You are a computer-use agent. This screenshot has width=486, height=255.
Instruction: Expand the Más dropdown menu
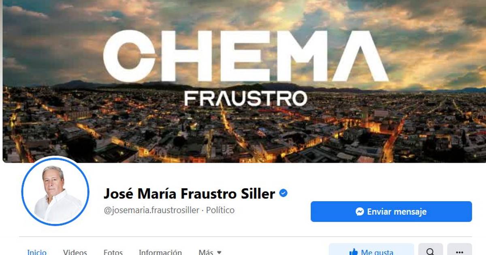coord(210,252)
